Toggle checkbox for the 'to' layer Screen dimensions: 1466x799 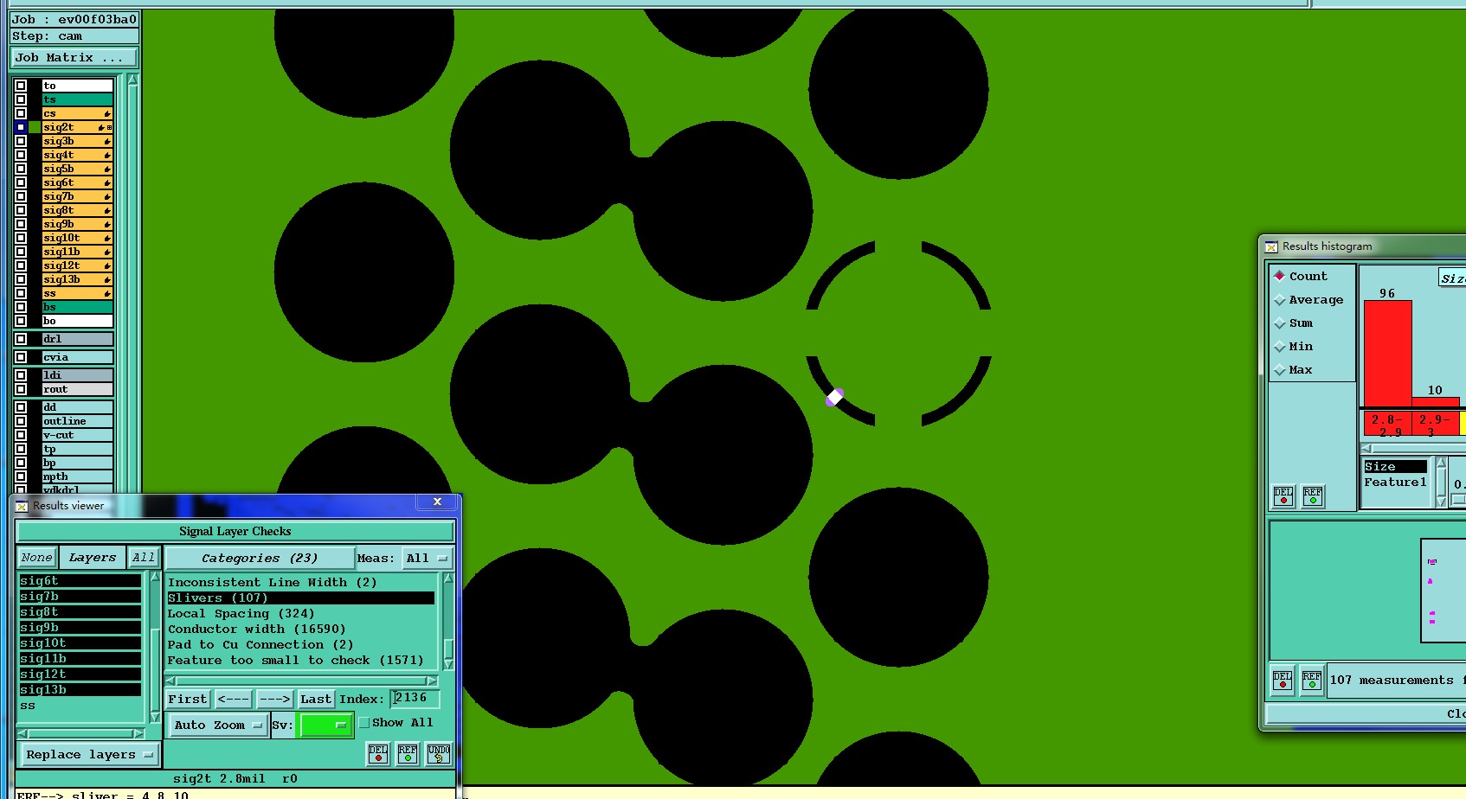click(21, 86)
